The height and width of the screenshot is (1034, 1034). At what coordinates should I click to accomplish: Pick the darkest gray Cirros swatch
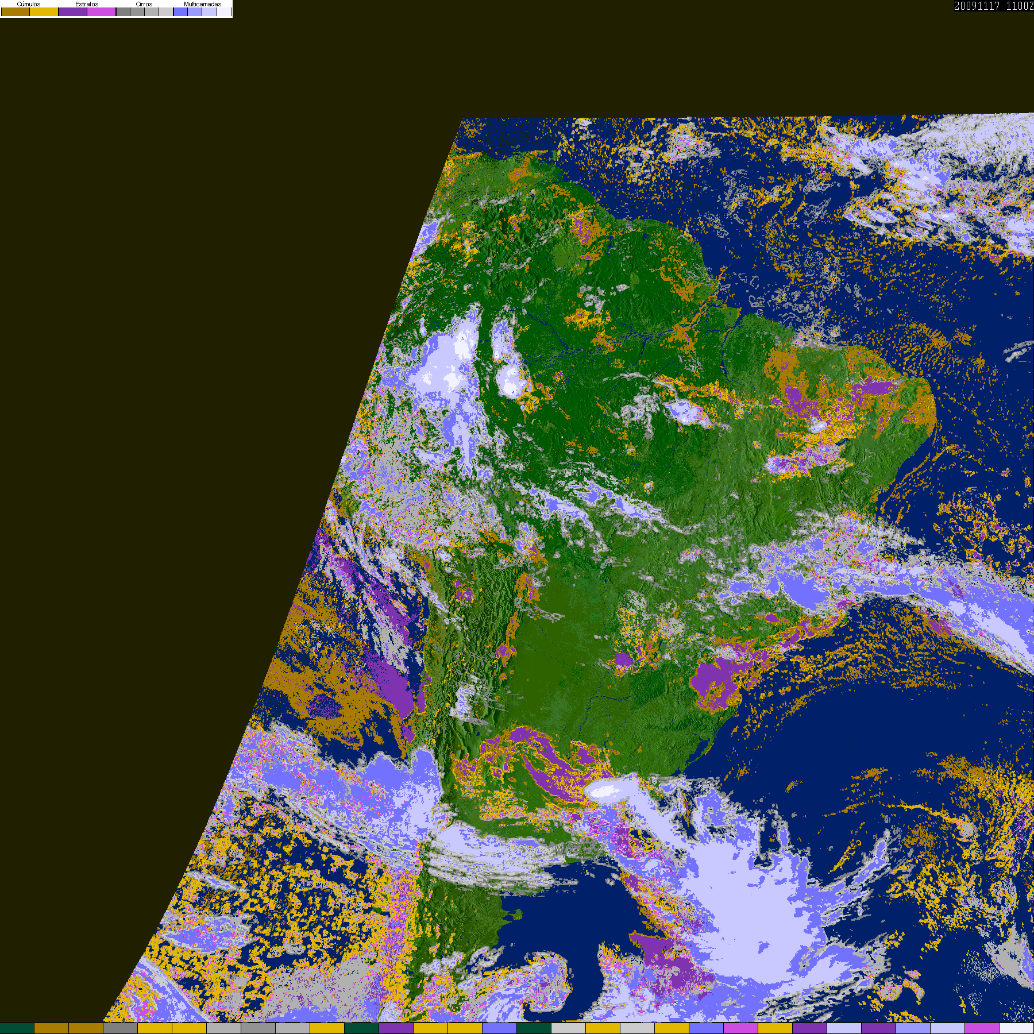(123, 12)
